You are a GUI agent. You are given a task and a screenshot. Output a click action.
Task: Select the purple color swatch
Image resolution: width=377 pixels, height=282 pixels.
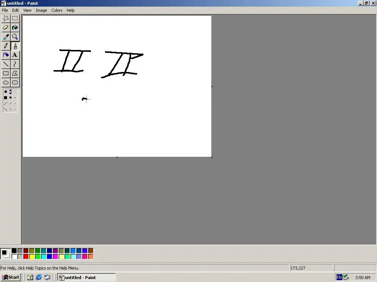[55, 251]
